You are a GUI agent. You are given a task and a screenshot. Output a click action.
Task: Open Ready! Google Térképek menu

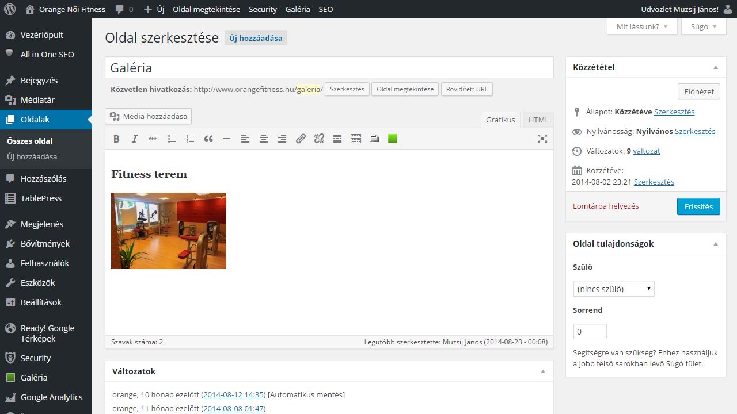[46, 333]
